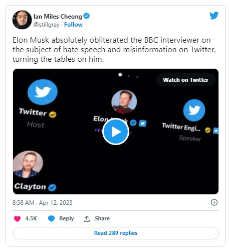The width and height of the screenshot is (230, 251).
Task: Click Ian Miles Cheong's profile avatar
Action: click(22, 20)
